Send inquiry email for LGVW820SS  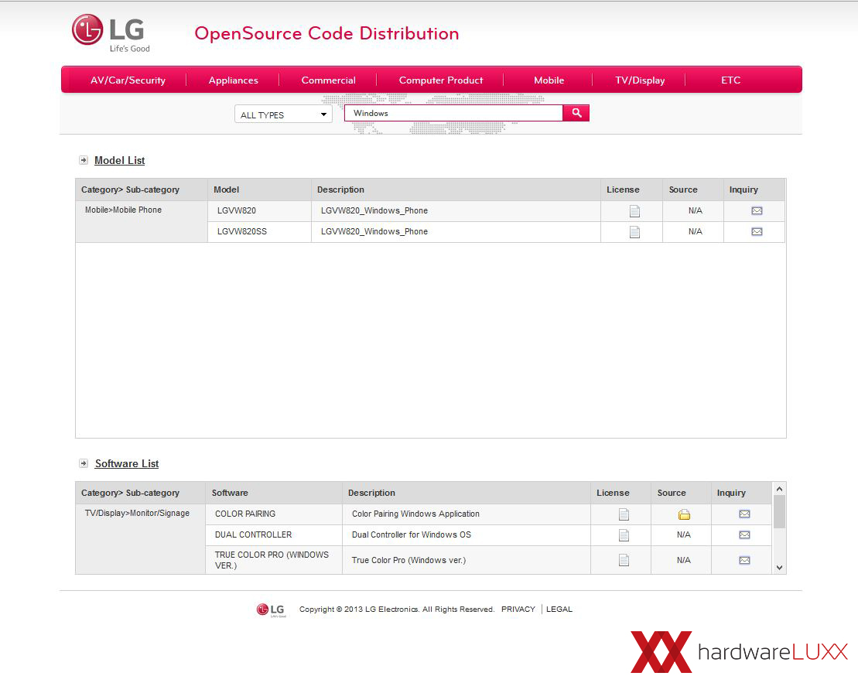coord(757,231)
